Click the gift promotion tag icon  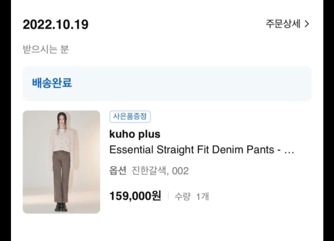tap(130, 117)
